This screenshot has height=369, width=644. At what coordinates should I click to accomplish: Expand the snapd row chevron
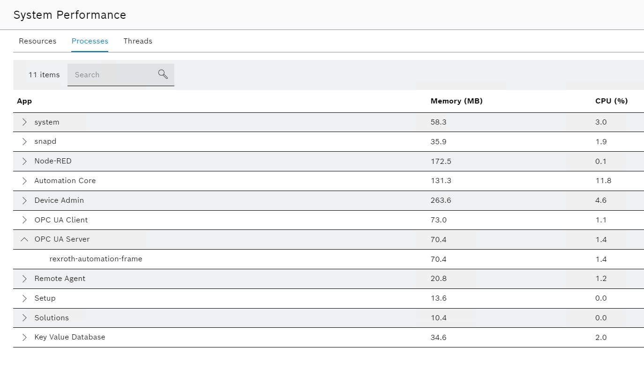click(x=24, y=141)
